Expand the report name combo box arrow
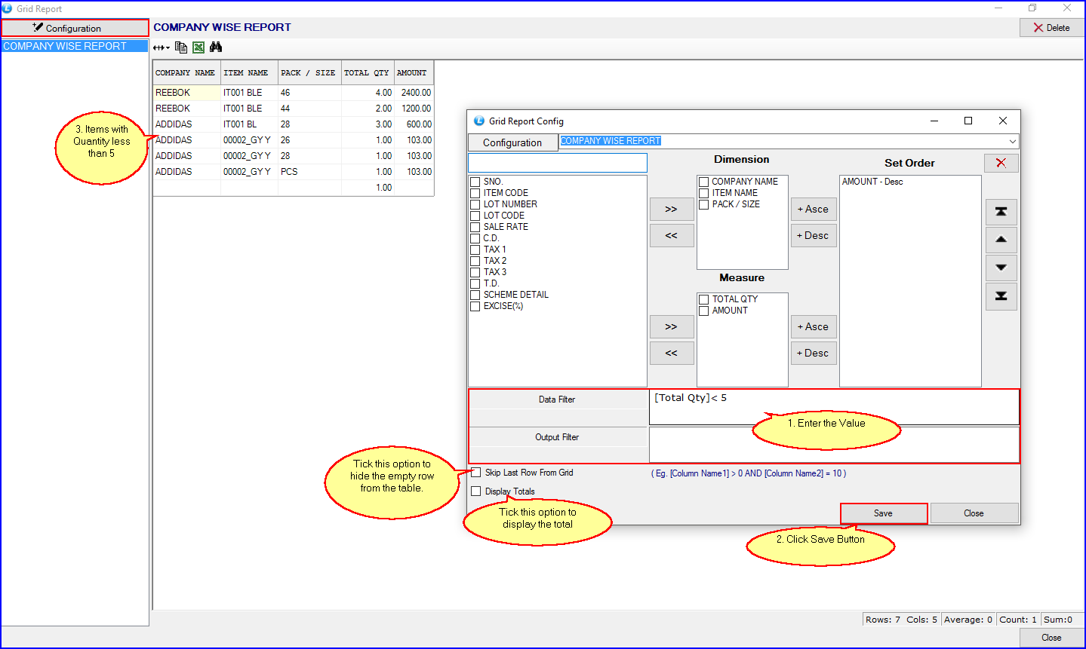Viewport: 1086px width, 649px height. click(1012, 141)
